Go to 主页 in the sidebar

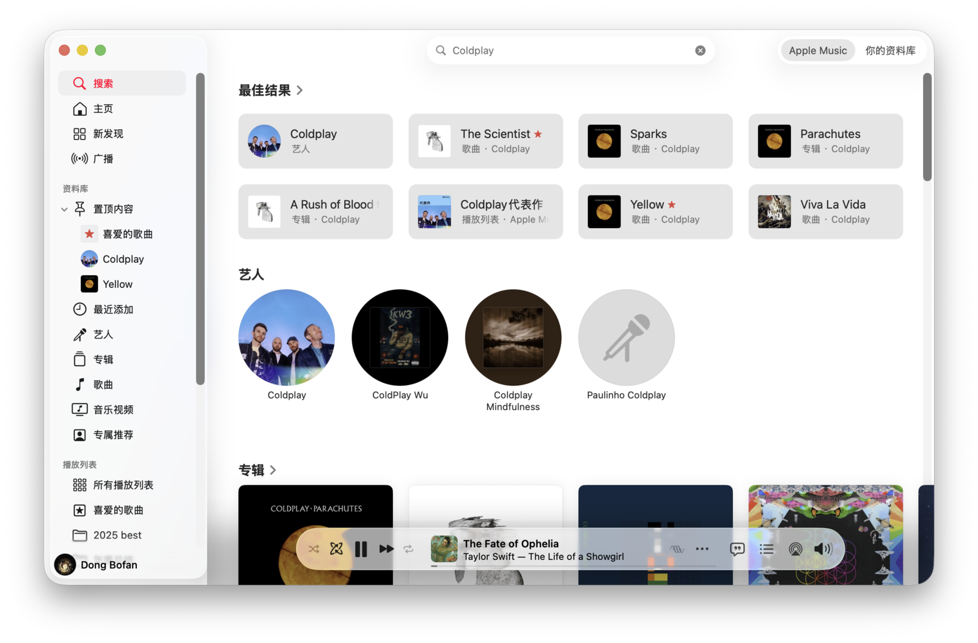point(103,109)
